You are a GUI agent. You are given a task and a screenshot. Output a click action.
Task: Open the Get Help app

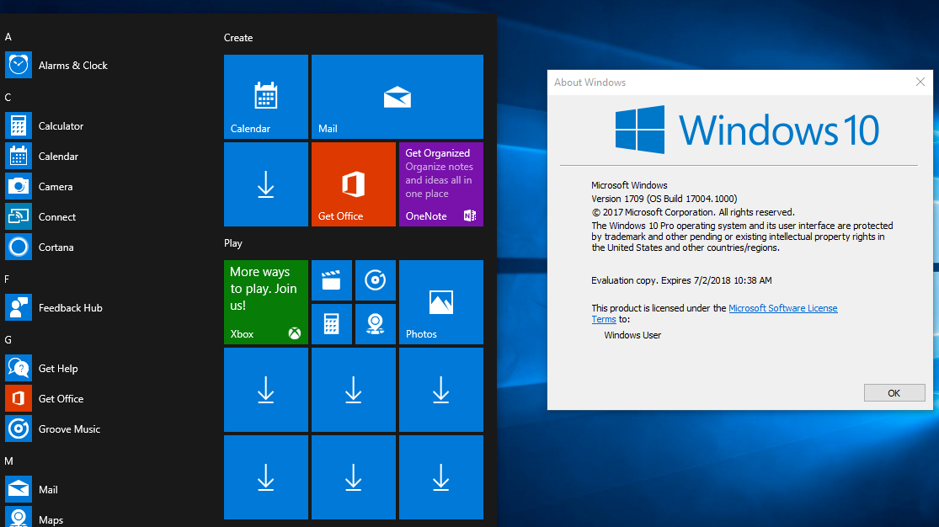[59, 368]
